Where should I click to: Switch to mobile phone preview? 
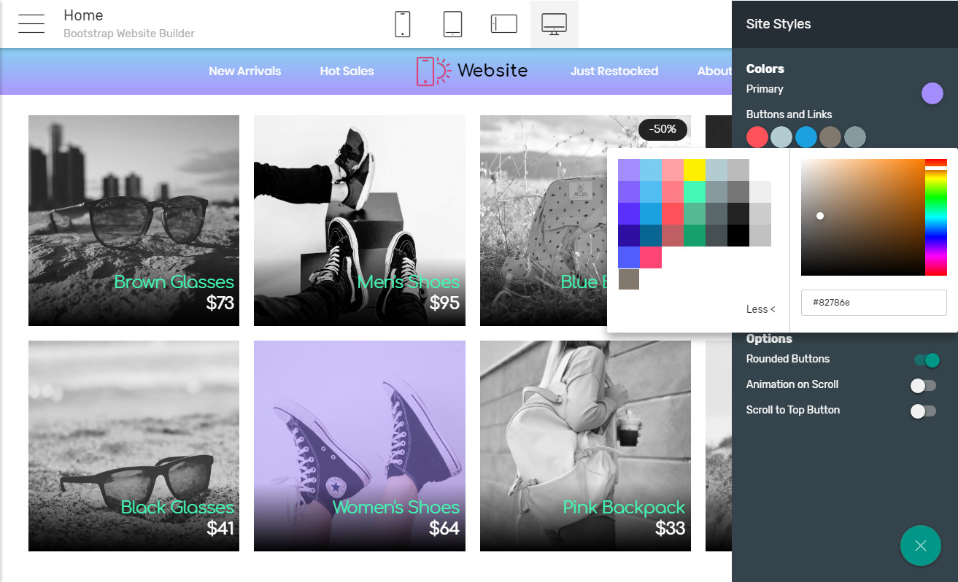click(x=402, y=24)
